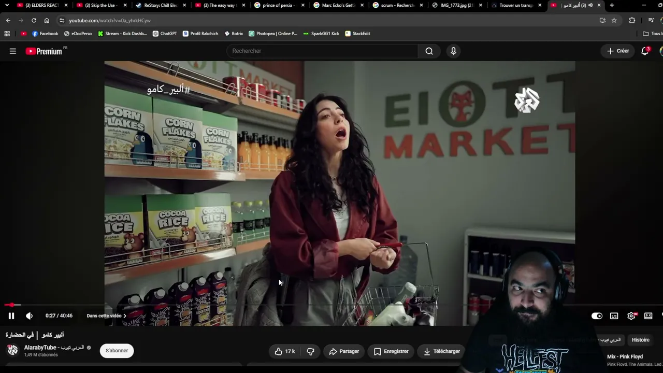The height and width of the screenshot is (373, 663).
Task: Go forward with the browser forward arrow
Action: point(21,20)
